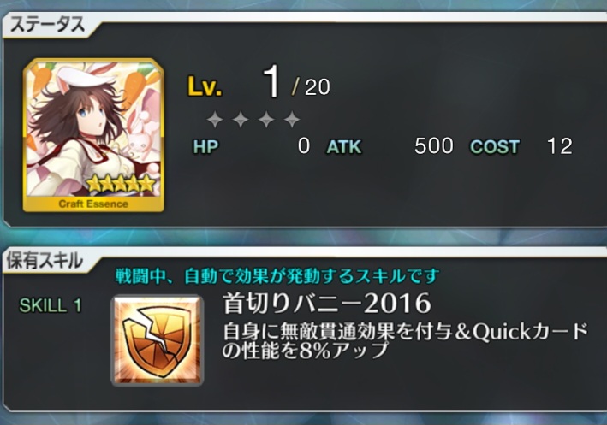The height and width of the screenshot is (425, 607).
Task: Tap the four grey limit-break stars
Action: click(253, 120)
